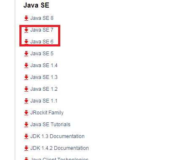Click download arrow icon beside Java SE 1.3
190x160 pixels.
pyautogui.click(x=26, y=77)
